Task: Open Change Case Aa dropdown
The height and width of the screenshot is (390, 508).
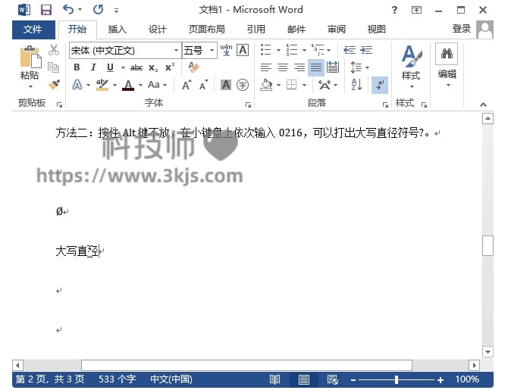Action: click(x=157, y=85)
